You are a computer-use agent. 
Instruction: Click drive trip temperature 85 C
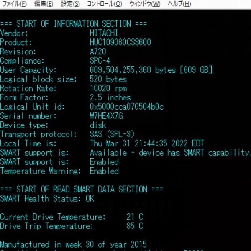click(x=135, y=226)
